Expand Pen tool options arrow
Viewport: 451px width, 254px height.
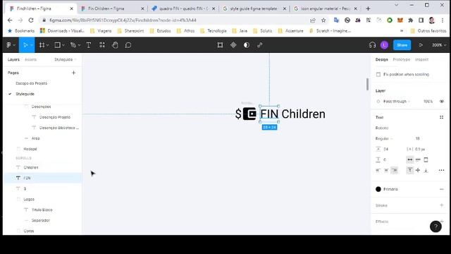pos(79,45)
